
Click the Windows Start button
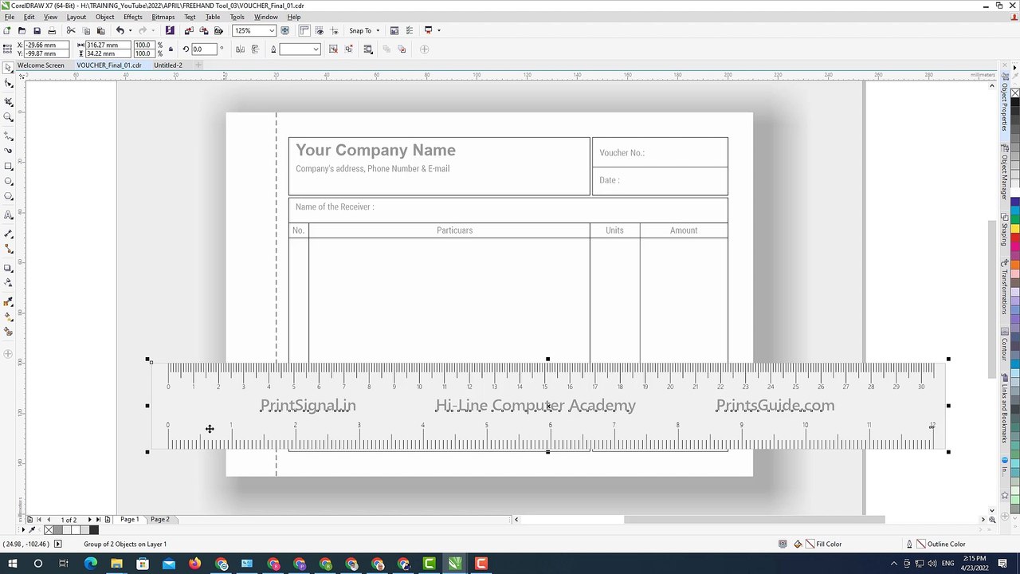pyautogui.click(x=12, y=564)
